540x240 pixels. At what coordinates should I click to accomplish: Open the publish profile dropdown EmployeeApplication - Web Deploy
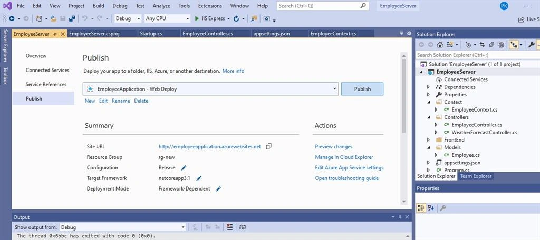(211, 89)
